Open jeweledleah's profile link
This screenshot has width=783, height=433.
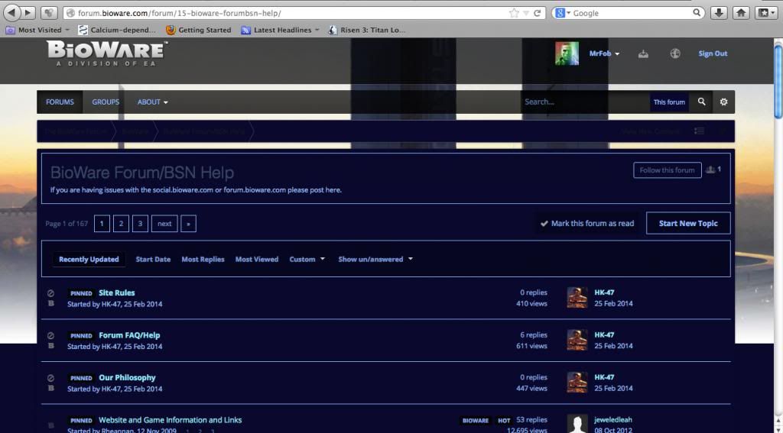(612, 420)
